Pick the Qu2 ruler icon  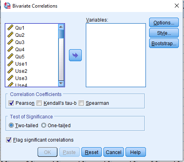(x=10, y=35)
